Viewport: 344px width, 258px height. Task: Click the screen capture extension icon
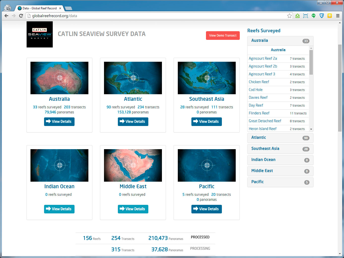click(x=305, y=16)
